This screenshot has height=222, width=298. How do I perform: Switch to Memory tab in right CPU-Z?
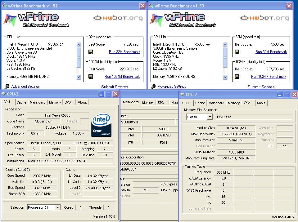click(234, 103)
